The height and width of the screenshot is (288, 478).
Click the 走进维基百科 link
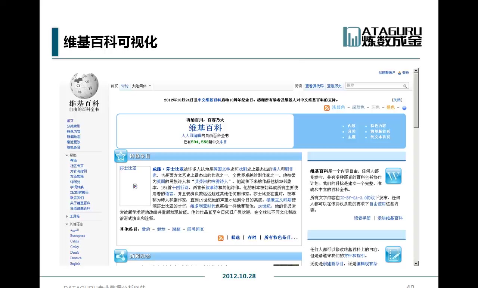pos(390,218)
